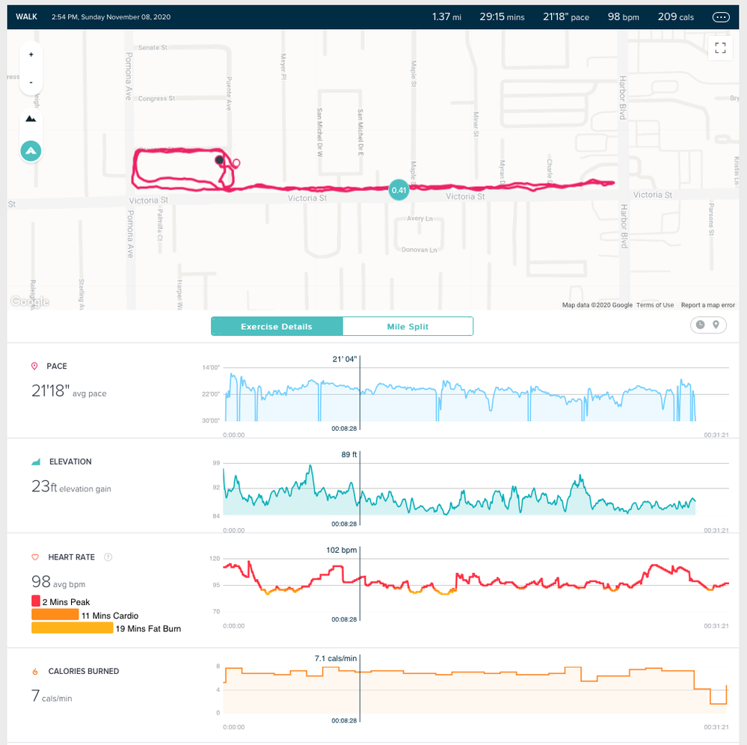Expand map to fullscreen
The width and height of the screenshot is (747, 745).
click(720, 48)
